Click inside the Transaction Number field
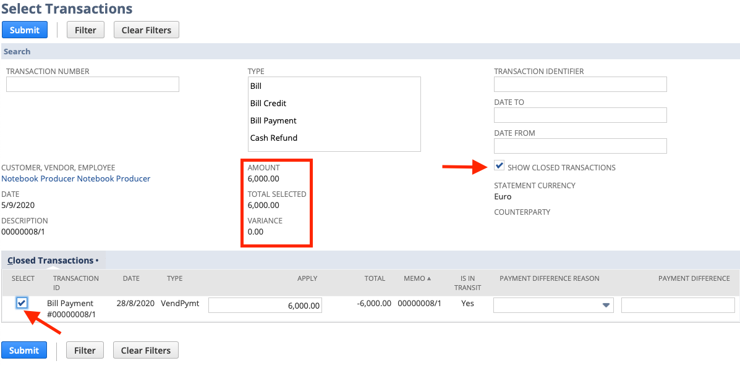This screenshot has height=366, width=740. pos(92,84)
